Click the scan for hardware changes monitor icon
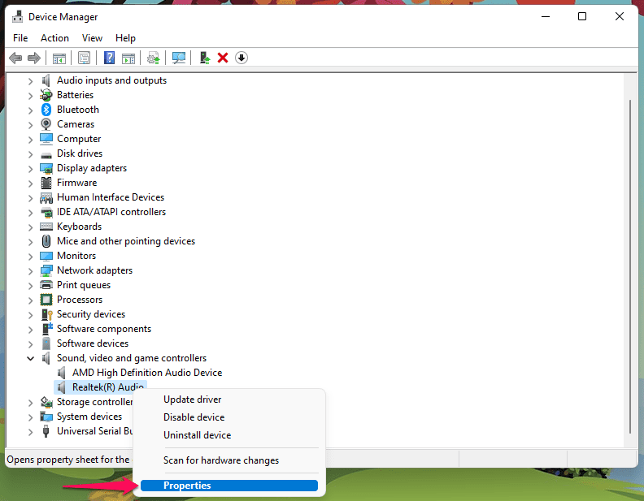The width and height of the screenshot is (644, 501). 179,58
